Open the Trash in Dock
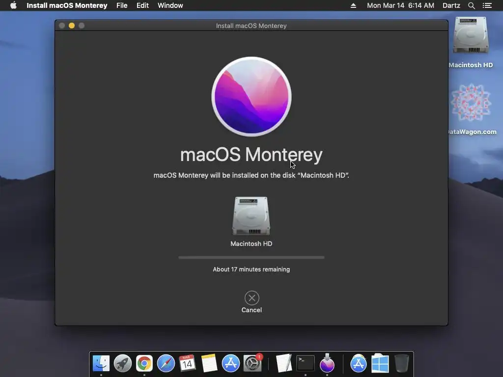Screen dimensions: 503x377 point(402,363)
